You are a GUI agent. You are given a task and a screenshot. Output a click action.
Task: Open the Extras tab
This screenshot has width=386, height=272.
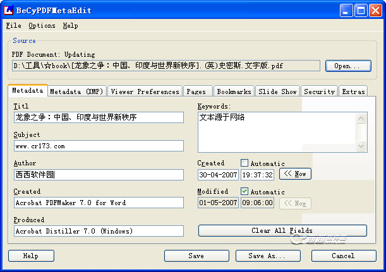(353, 92)
